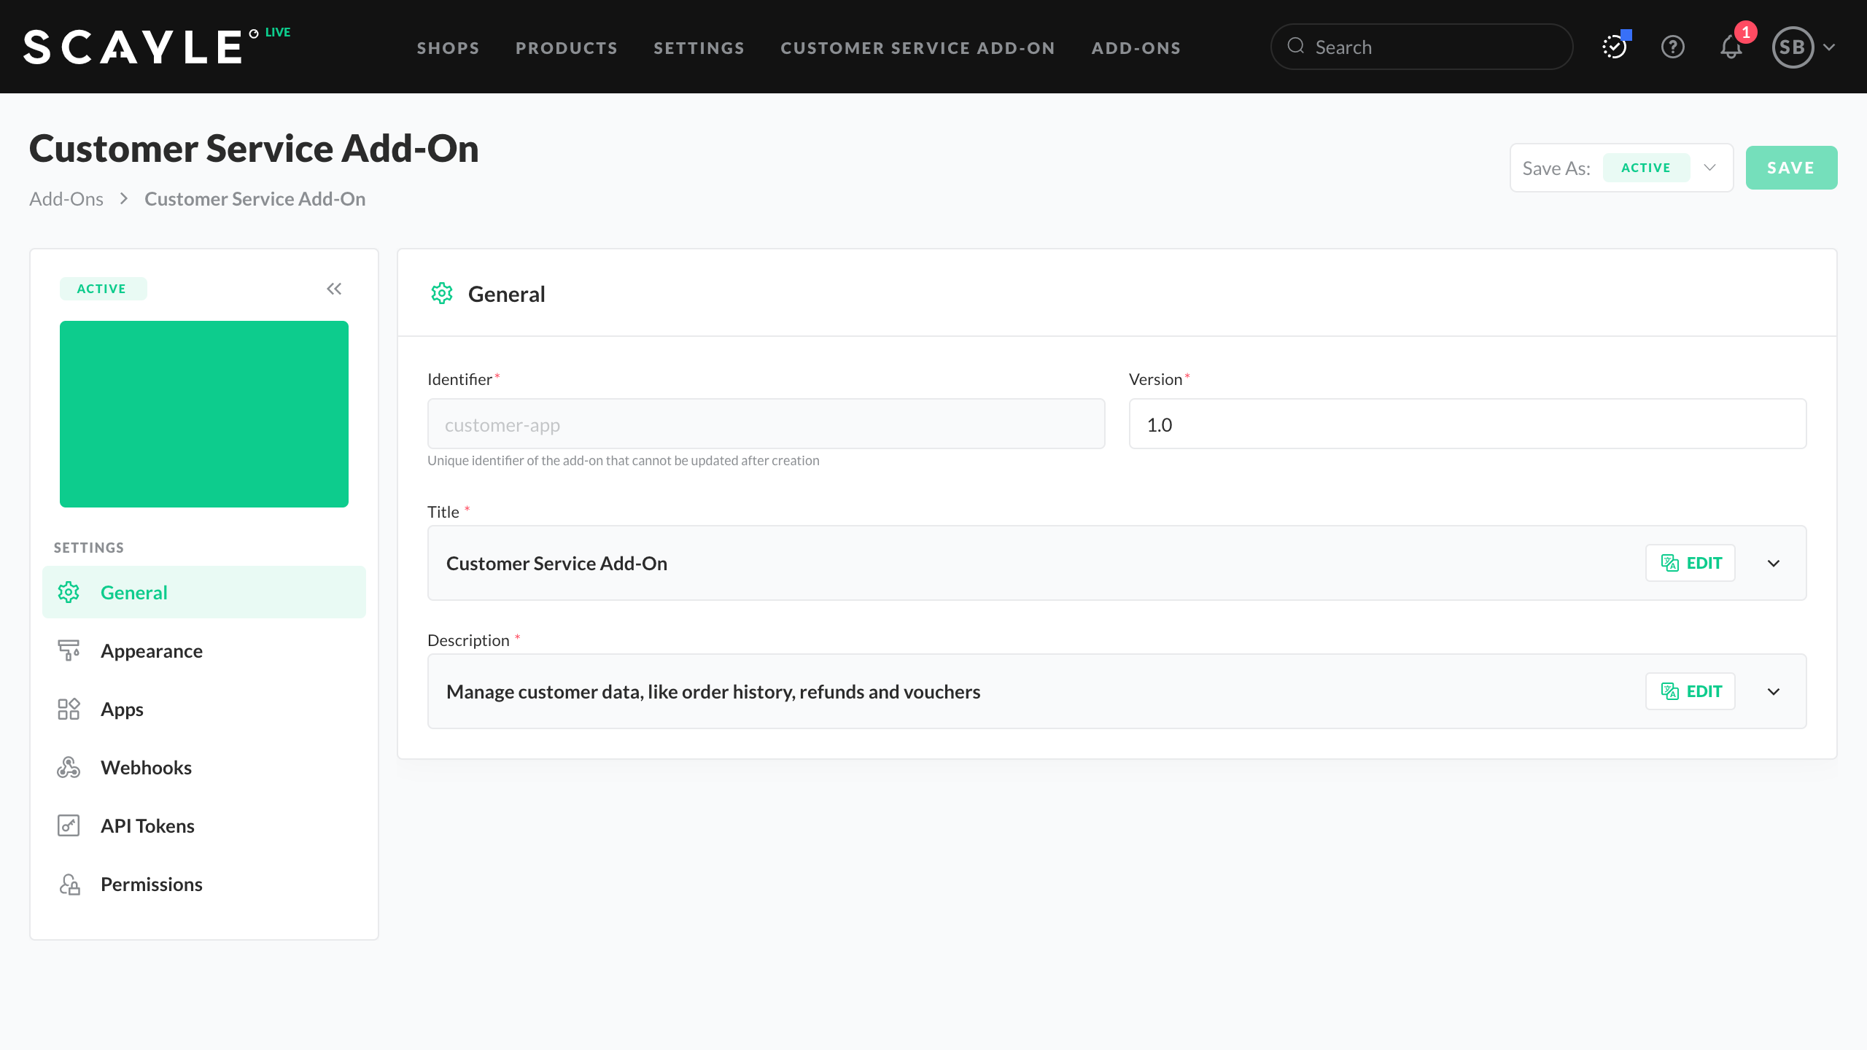The height and width of the screenshot is (1050, 1867).
Task: Expand the Description field chevron
Action: pyautogui.click(x=1774, y=691)
